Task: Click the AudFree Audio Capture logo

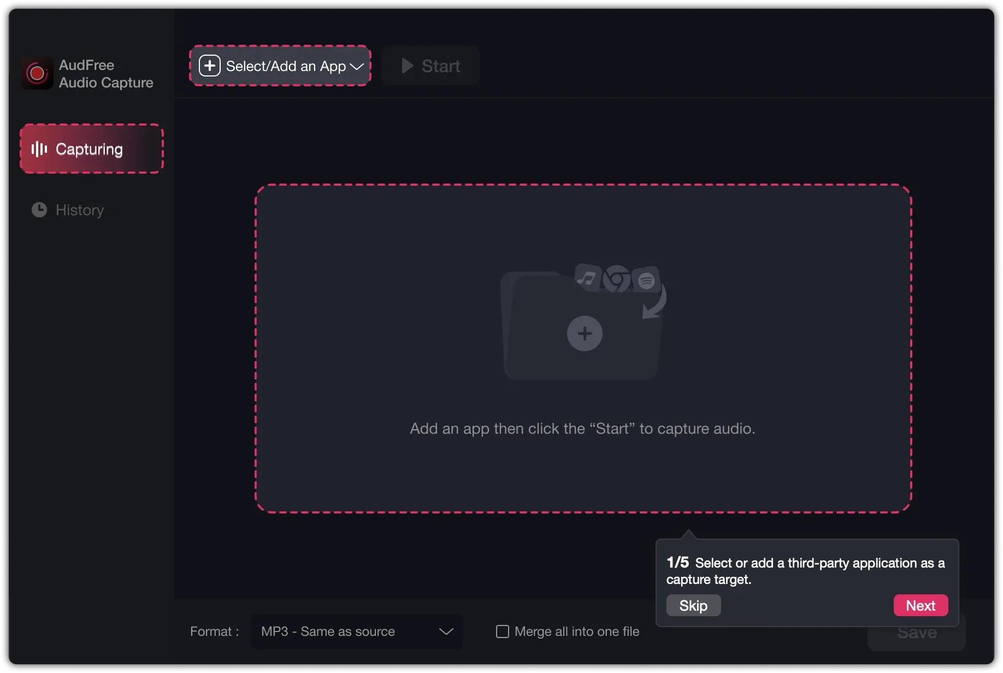Action: [x=36, y=73]
